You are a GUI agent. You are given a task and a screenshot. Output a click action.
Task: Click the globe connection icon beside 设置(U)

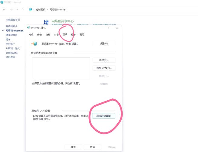[x=35, y=44]
